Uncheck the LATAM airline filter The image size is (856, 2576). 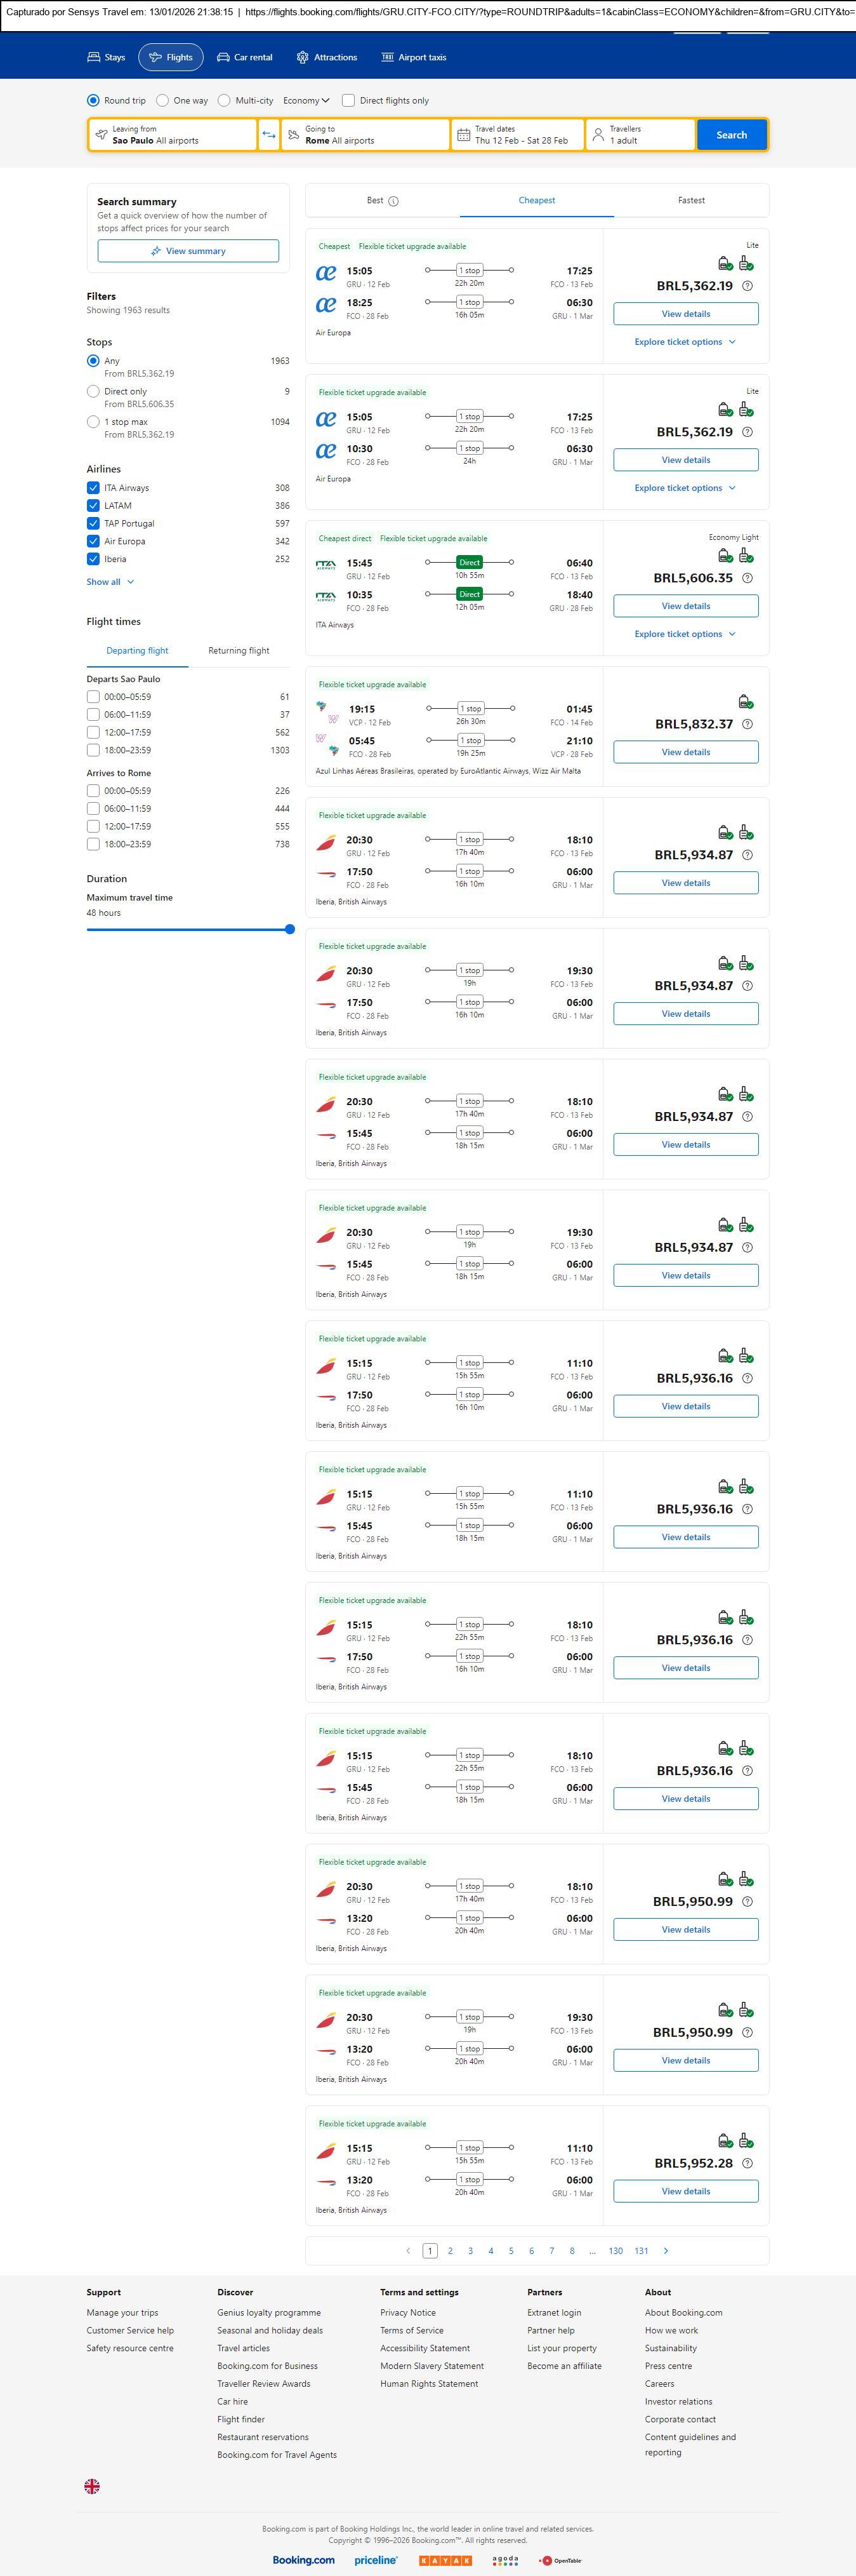[93, 506]
